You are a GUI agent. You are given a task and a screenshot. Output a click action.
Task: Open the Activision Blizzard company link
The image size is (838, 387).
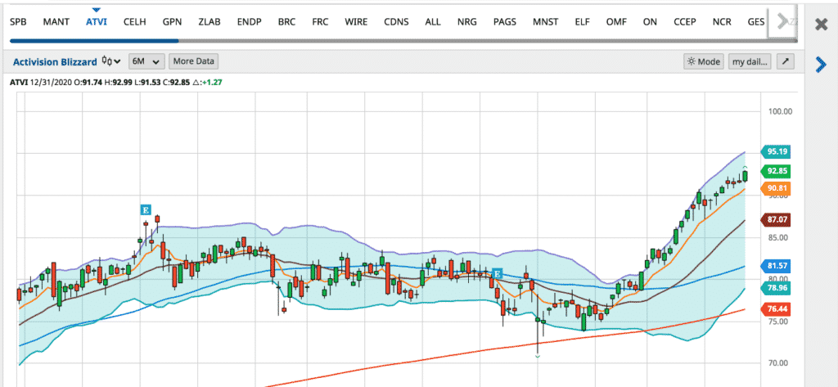(56, 61)
